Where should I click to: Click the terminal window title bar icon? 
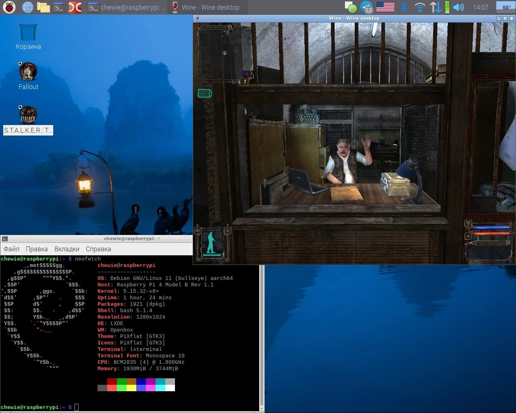4,238
